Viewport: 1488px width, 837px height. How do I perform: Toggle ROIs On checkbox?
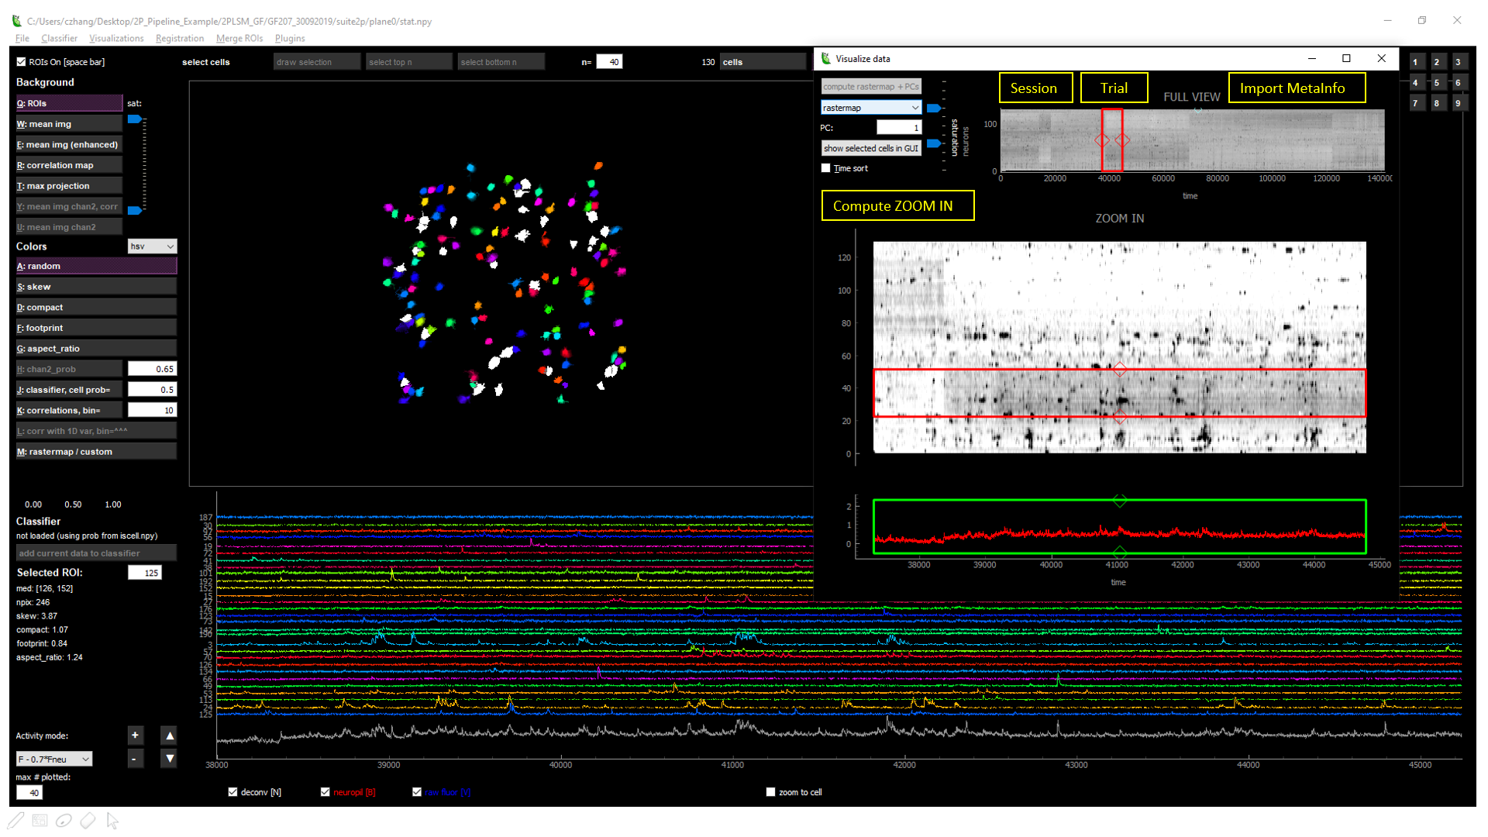[21, 62]
